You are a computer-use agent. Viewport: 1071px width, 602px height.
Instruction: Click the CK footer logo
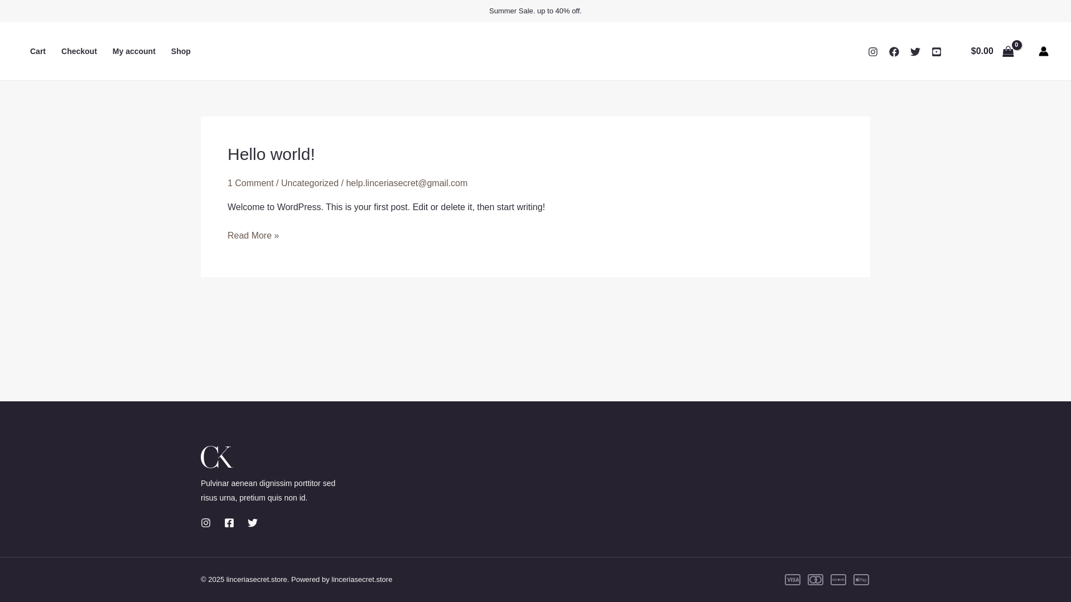tap(217, 457)
